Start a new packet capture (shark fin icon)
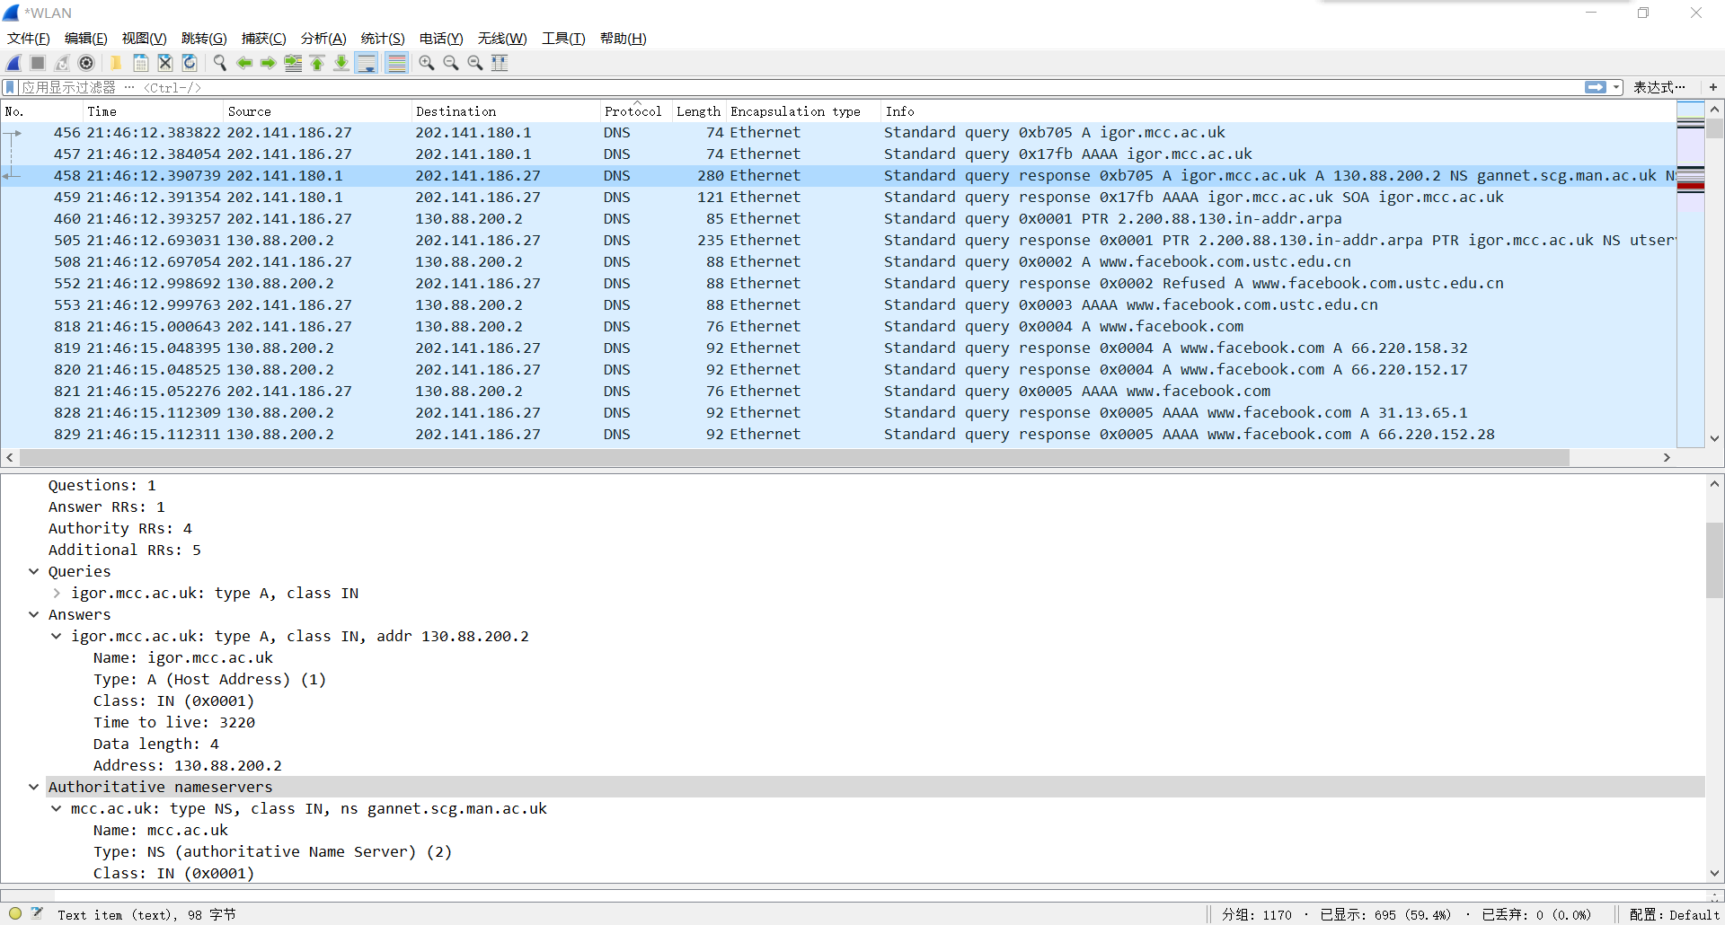Image resolution: width=1725 pixels, height=925 pixels. 14,63
